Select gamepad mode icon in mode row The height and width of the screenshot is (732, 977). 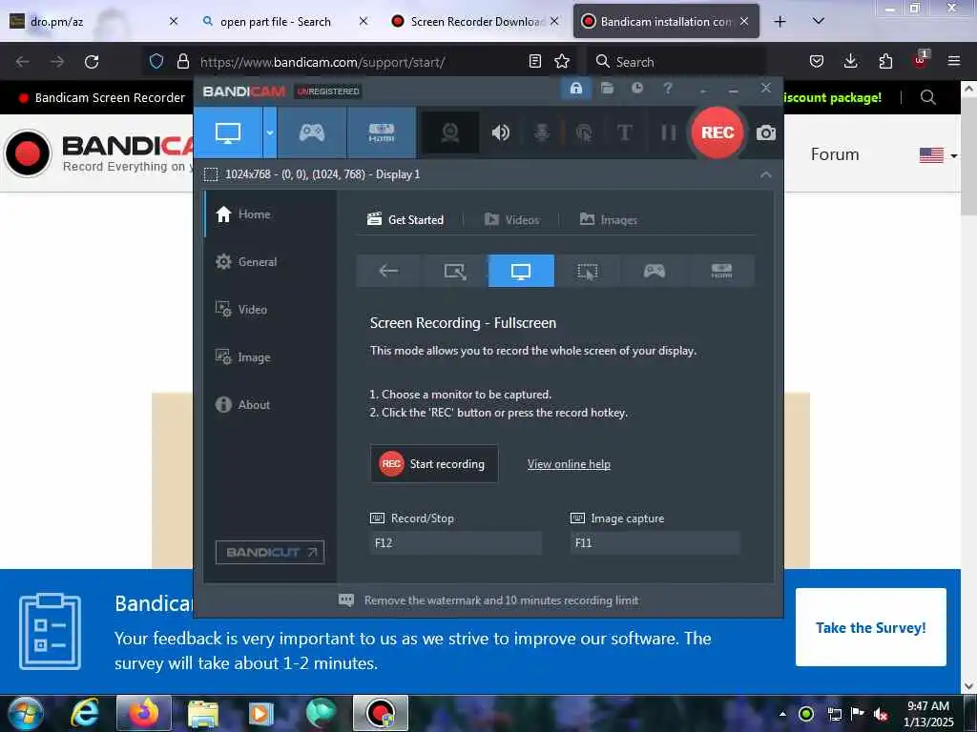[655, 271]
